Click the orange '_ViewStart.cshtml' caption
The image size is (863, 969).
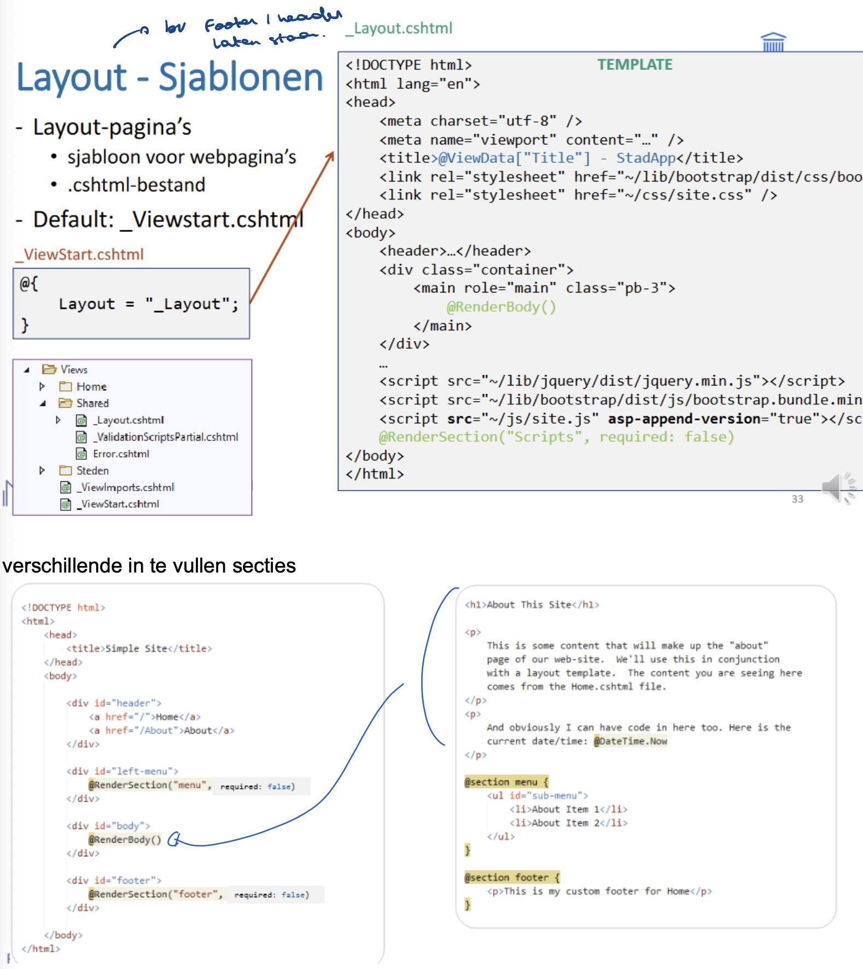click(x=79, y=254)
